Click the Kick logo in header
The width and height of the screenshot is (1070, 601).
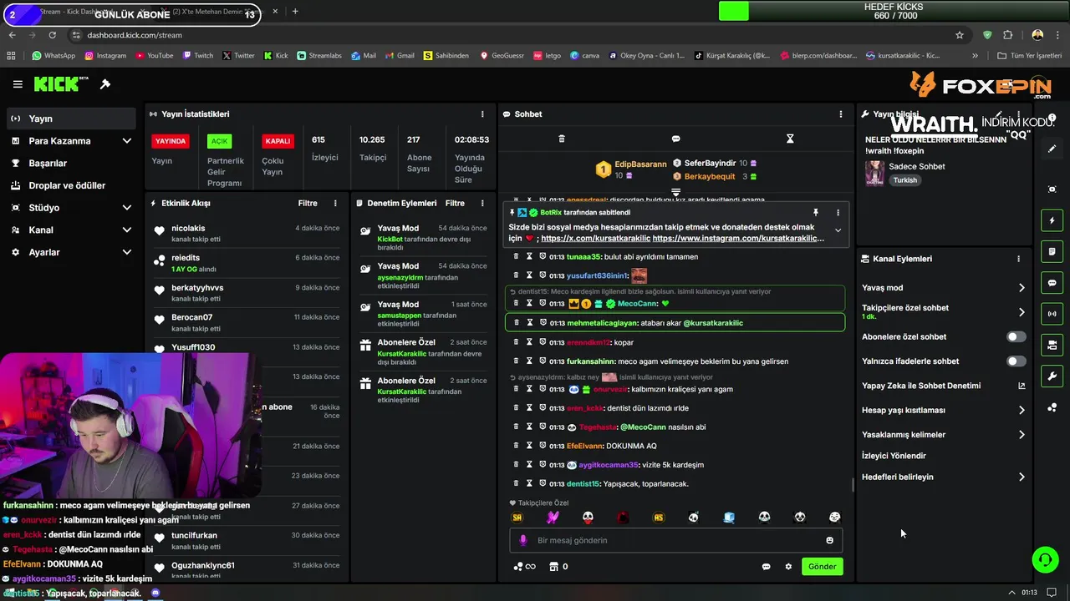(x=61, y=83)
